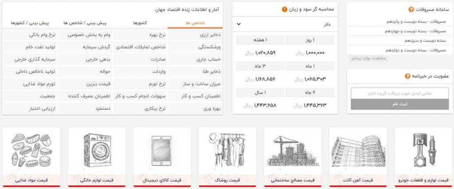This screenshot has width=454, height=189.
Task: Open شاخص تمایلات اقتصادی indicator
Action: coord(140,47)
